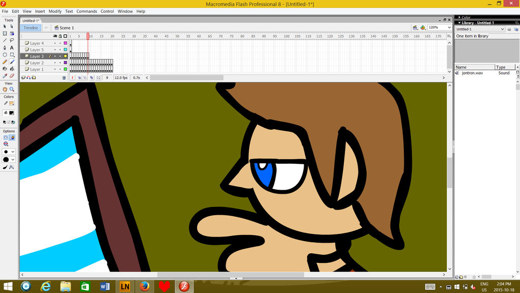The width and height of the screenshot is (520, 293).
Task: Click the Insert Layer icon below the timeline
Action: (x=23, y=77)
